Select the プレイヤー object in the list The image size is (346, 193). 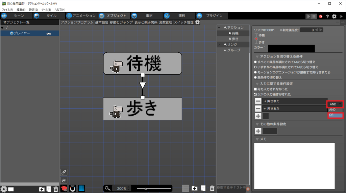30,33
